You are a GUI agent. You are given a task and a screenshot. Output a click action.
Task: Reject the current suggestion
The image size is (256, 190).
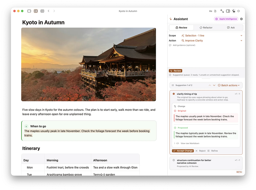click(x=201, y=151)
